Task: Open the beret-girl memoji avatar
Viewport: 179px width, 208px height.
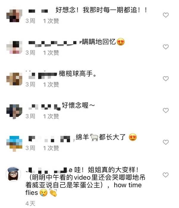Action: (x=13, y=174)
